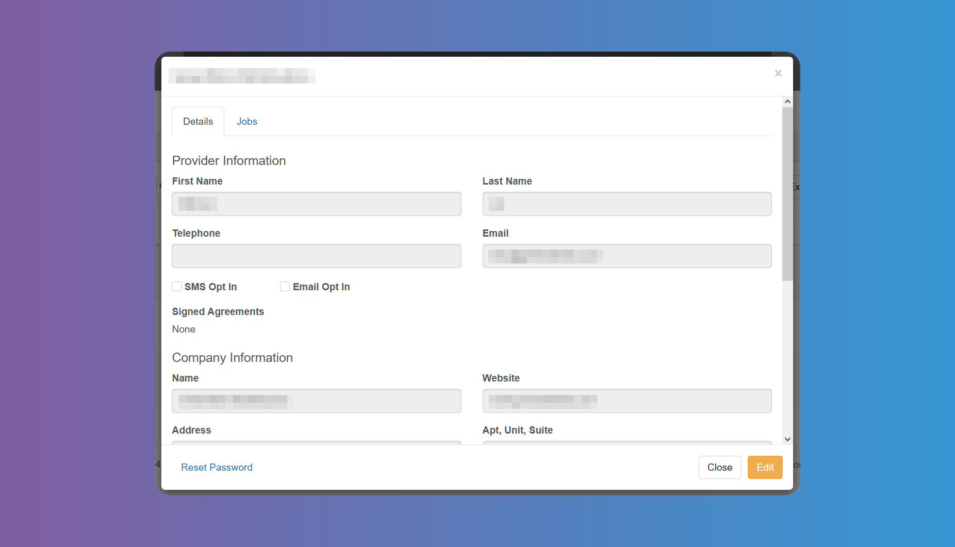Click inside the Last Name field

627,204
